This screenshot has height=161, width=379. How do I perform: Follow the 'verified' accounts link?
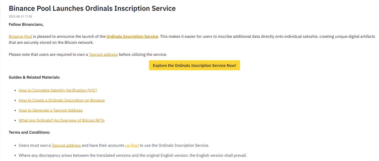tap(132, 145)
